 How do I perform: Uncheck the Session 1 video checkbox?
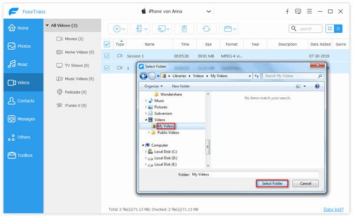[106, 56]
